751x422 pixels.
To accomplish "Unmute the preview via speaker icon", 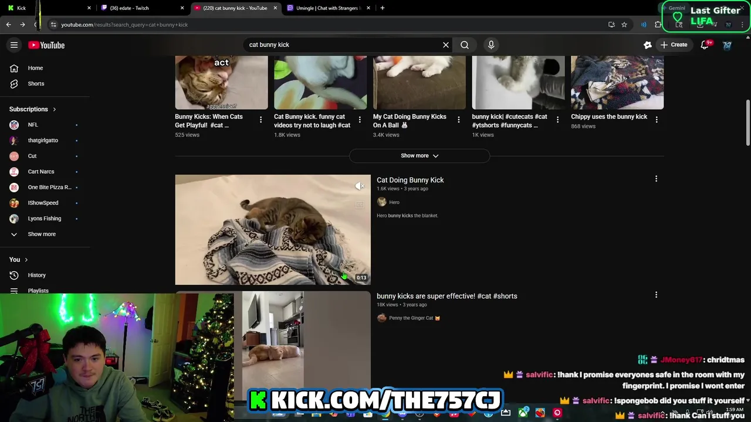I will [x=360, y=186].
